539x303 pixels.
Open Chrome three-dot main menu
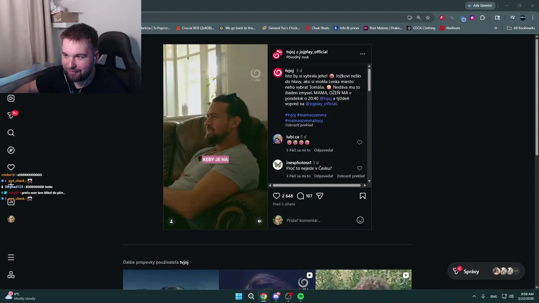point(533,18)
